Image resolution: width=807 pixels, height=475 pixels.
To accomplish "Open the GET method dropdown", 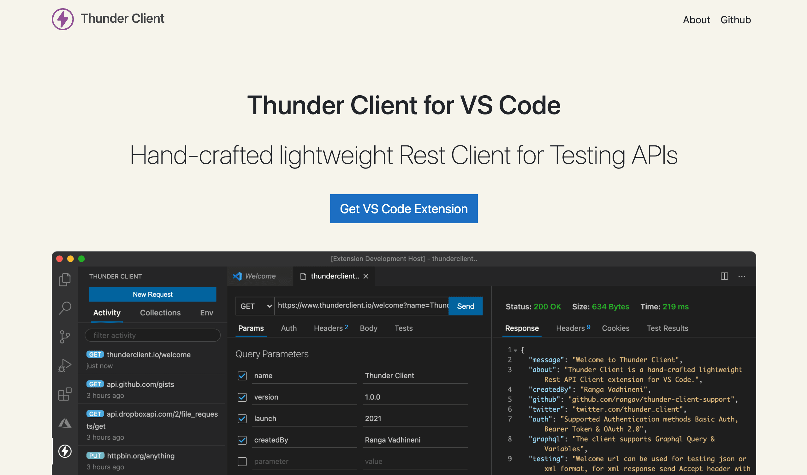I will (255, 306).
